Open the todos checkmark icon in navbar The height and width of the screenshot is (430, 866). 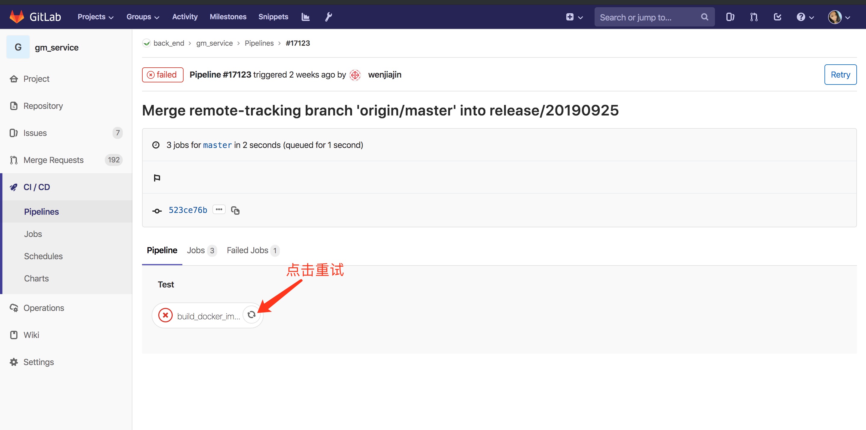coord(777,17)
